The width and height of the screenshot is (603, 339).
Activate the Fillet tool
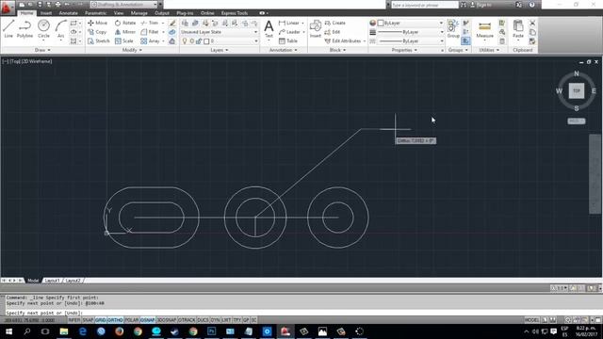pyautogui.click(x=150, y=32)
